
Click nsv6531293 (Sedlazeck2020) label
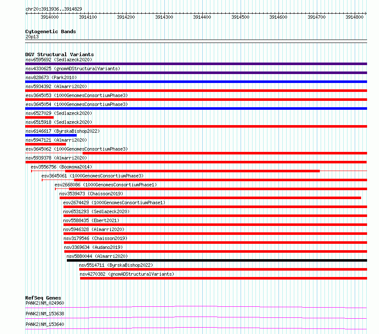(x=96, y=211)
